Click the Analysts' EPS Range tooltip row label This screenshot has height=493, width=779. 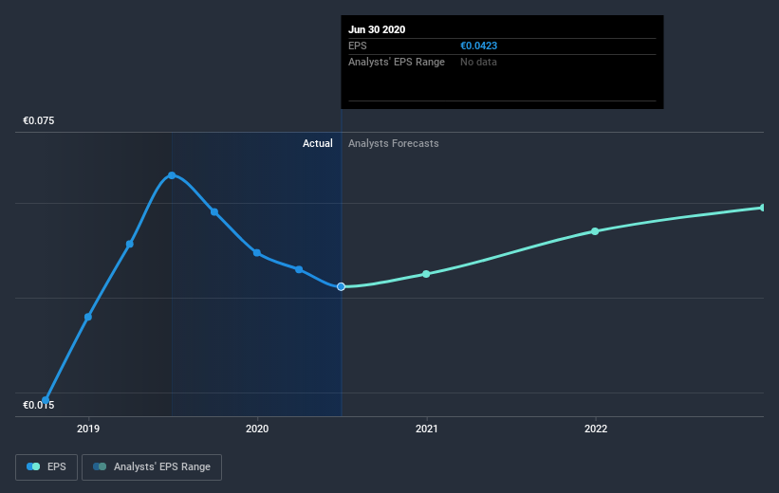[397, 62]
